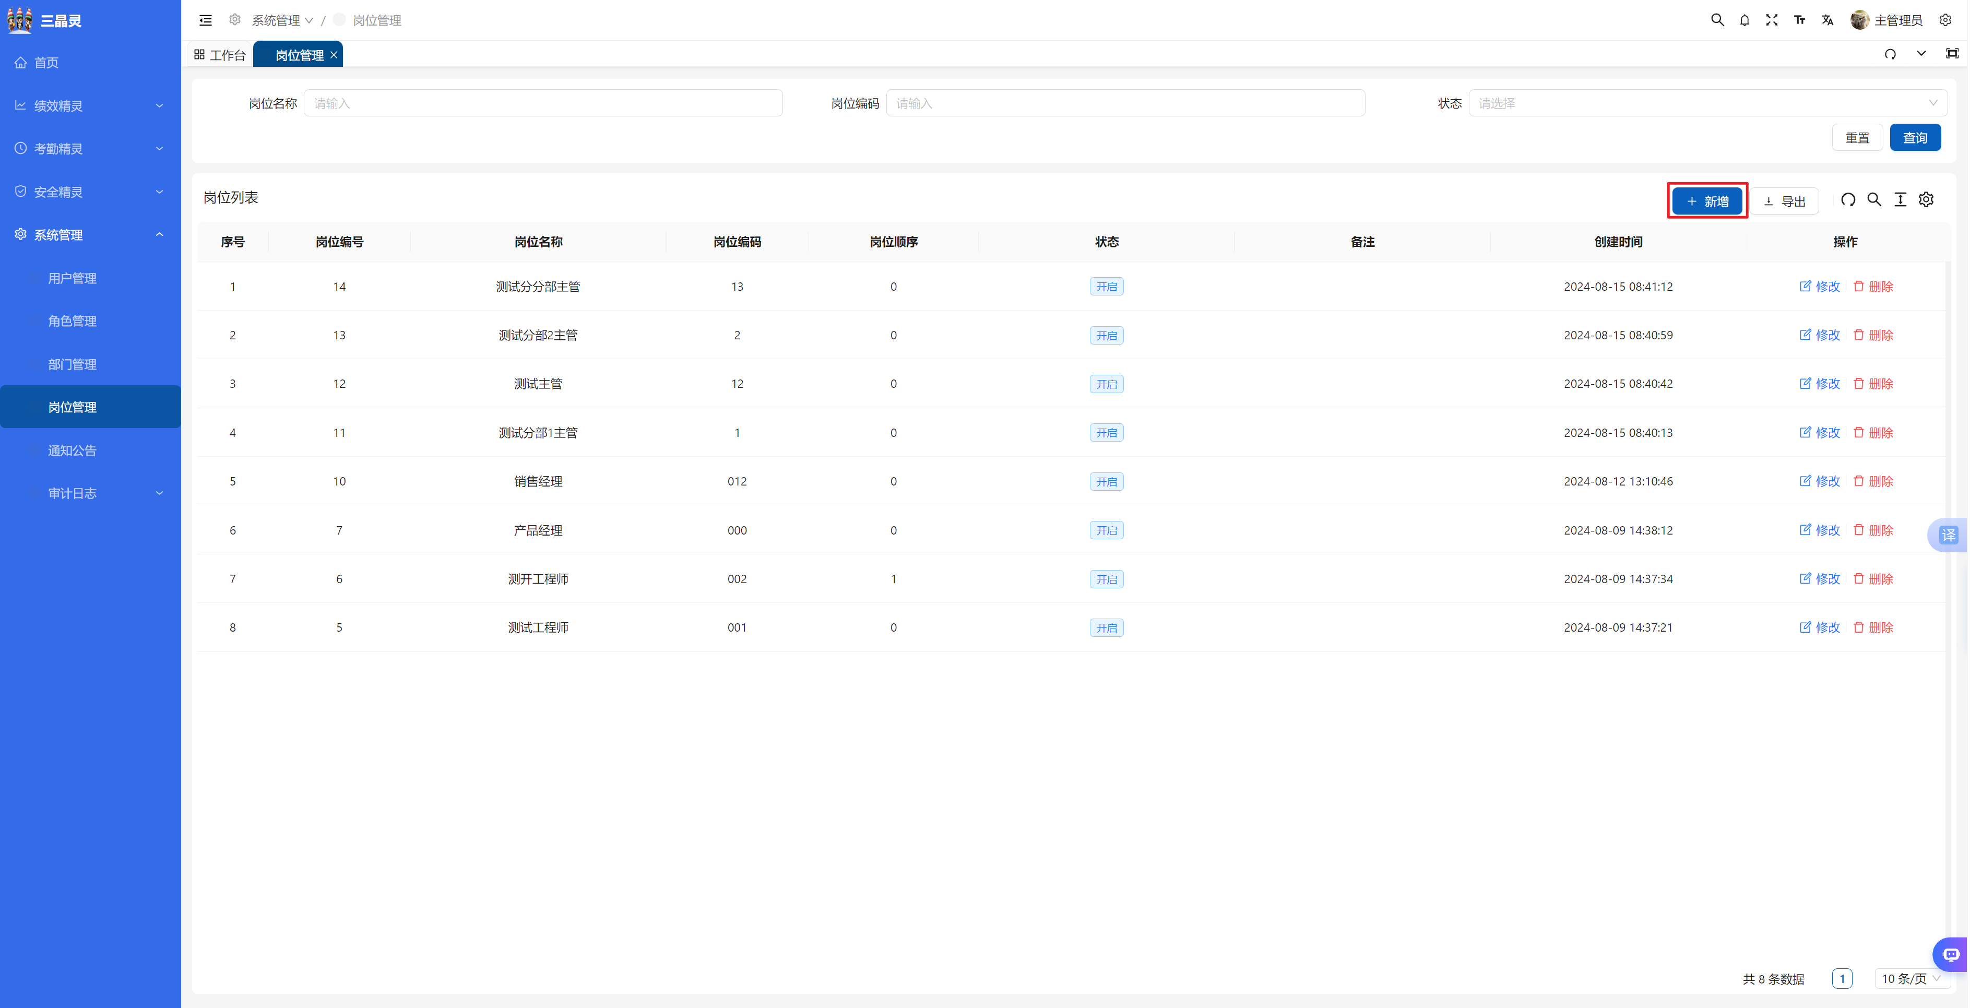
Task: Click the notification bell icon
Action: click(x=1744, y=21)
